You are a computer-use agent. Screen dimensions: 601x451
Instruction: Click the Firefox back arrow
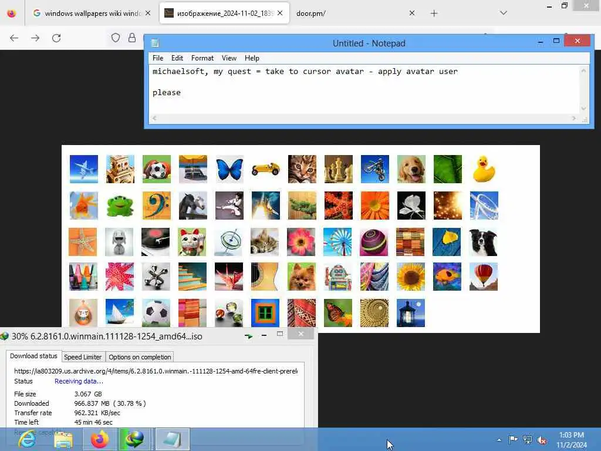14,38
